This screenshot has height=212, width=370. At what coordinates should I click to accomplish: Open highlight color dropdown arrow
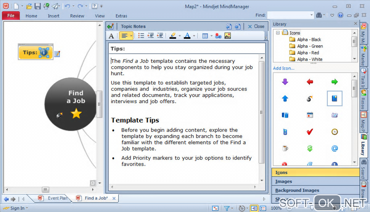click(180, 36)
